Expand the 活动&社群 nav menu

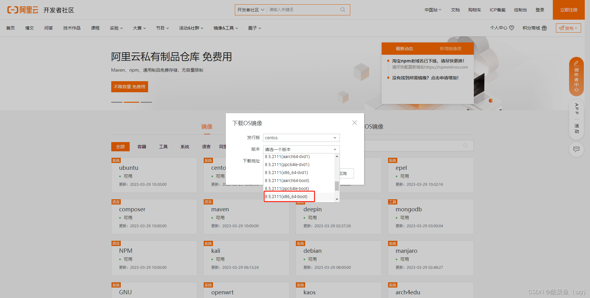[191, 28]
